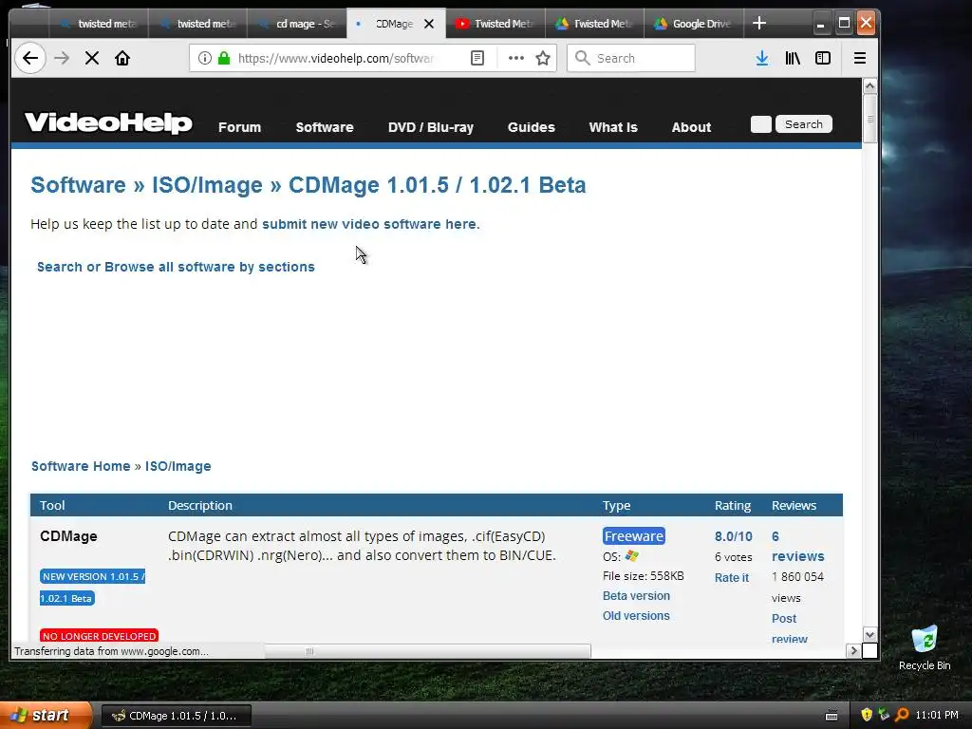Click the CDMage taskbar window button

[176, 716]
